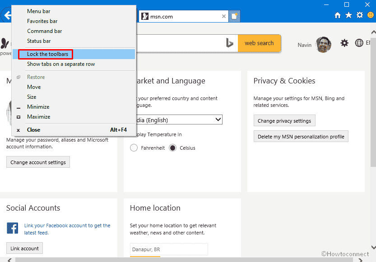Toggle Menu bar in context menu
The image size is (376, 262).
(74, 11)
